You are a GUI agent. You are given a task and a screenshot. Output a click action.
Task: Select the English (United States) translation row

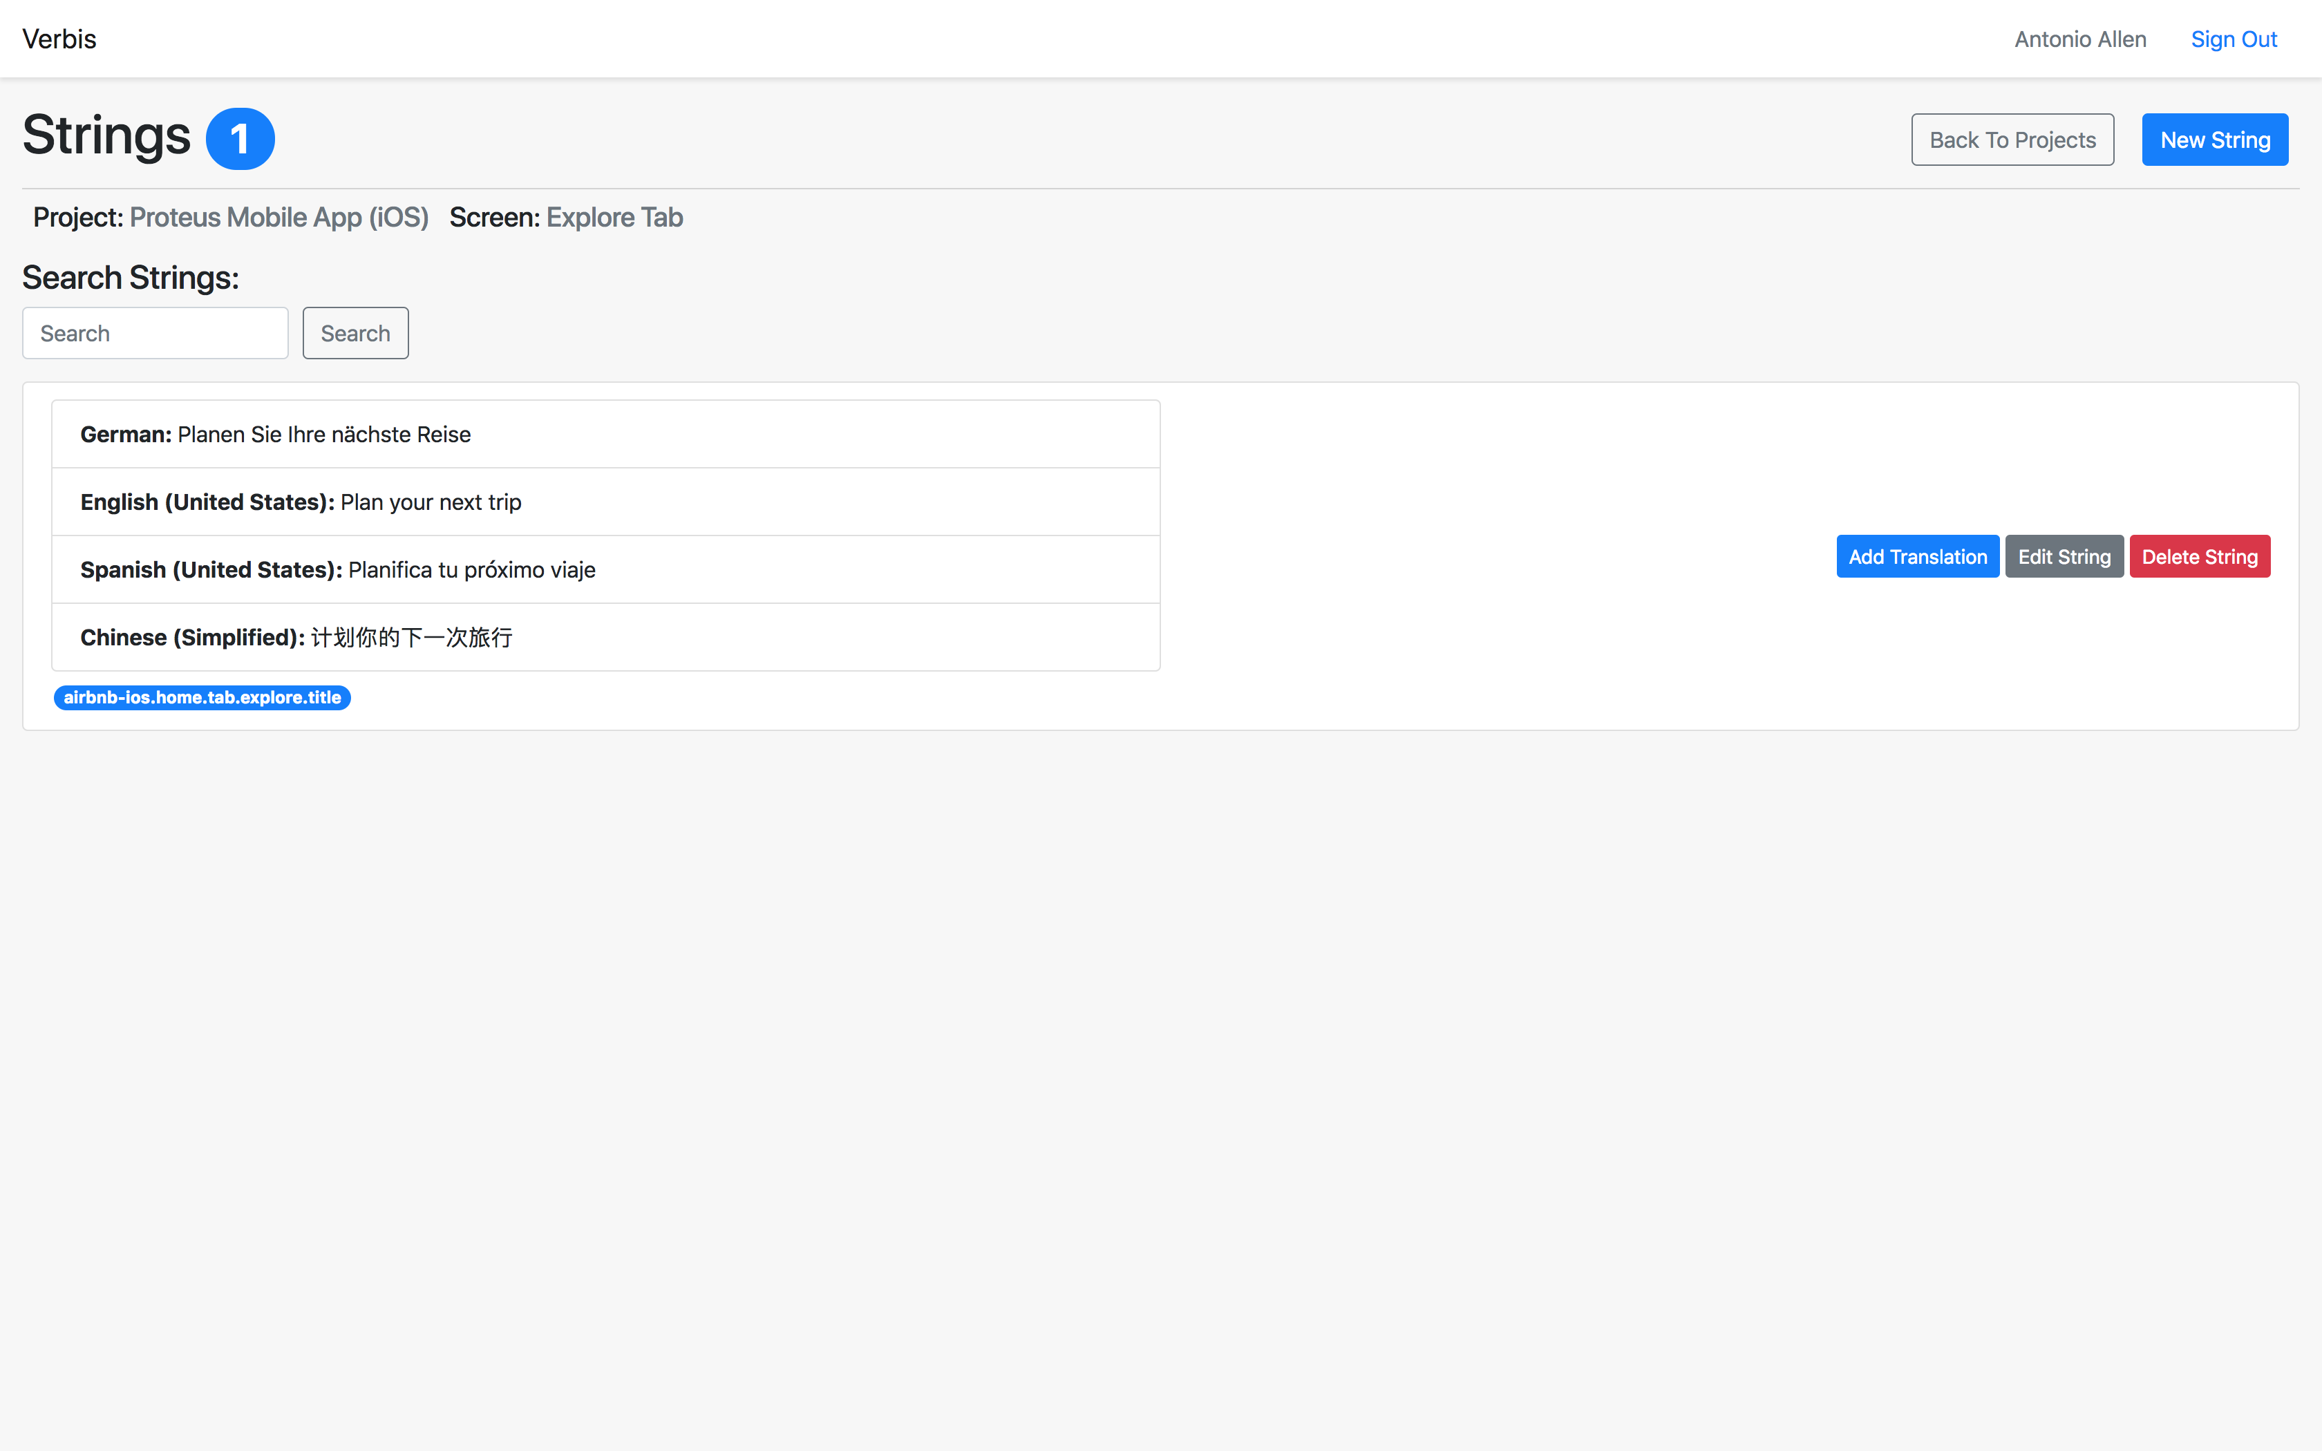tap(605, 502)
